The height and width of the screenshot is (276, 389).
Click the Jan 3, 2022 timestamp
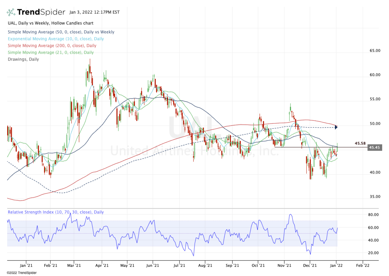coord(94,13)
